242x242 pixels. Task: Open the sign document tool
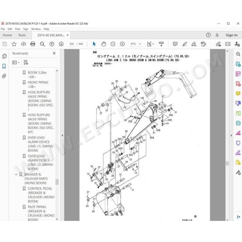point(194,44)
